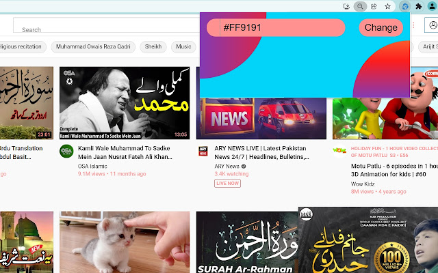Viewport: 438px width, 273px height.
Task: Open the ARY NEWS live thumbnail
Action: [261, 118]
